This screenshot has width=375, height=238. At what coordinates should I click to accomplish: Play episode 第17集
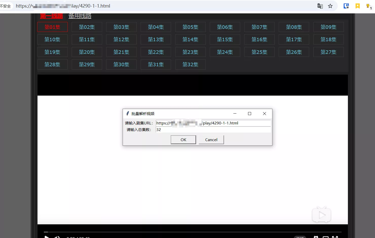pos(294,39)
